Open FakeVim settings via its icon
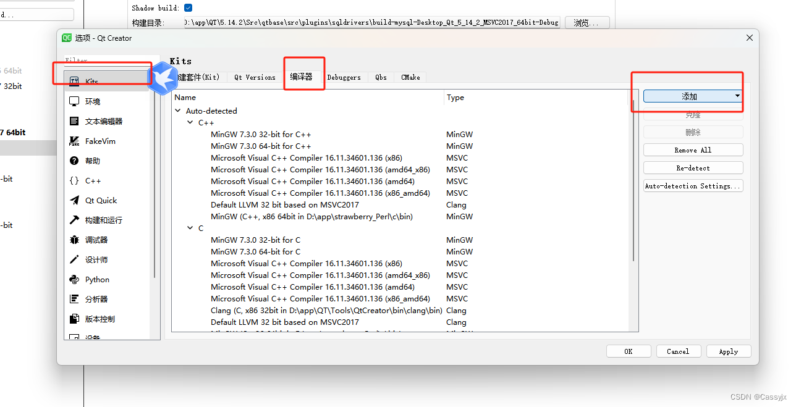Image resolution: width=796 pixels, height=407 pixels. coord(75,140)
